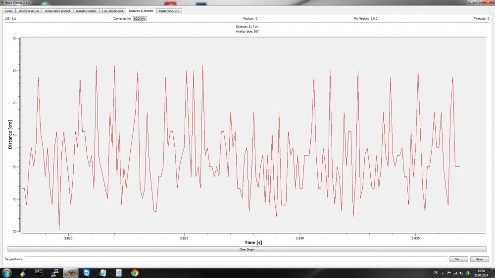
Task: Click the network signal tray icon
Action: [455, 273]
